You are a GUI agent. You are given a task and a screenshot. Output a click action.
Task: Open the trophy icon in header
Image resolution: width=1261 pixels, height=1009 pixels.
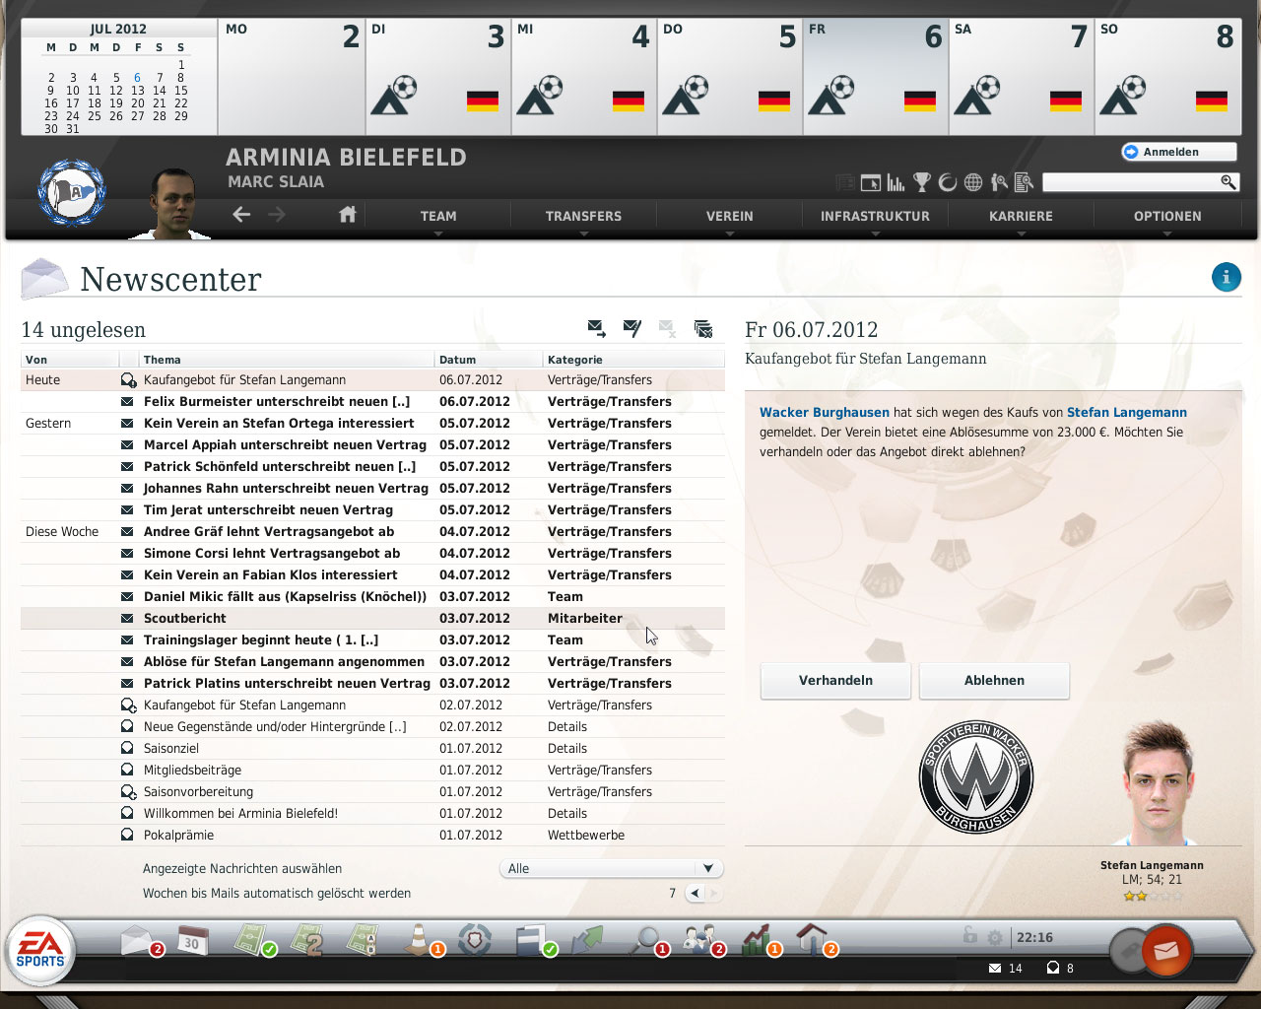pos(922,182)
